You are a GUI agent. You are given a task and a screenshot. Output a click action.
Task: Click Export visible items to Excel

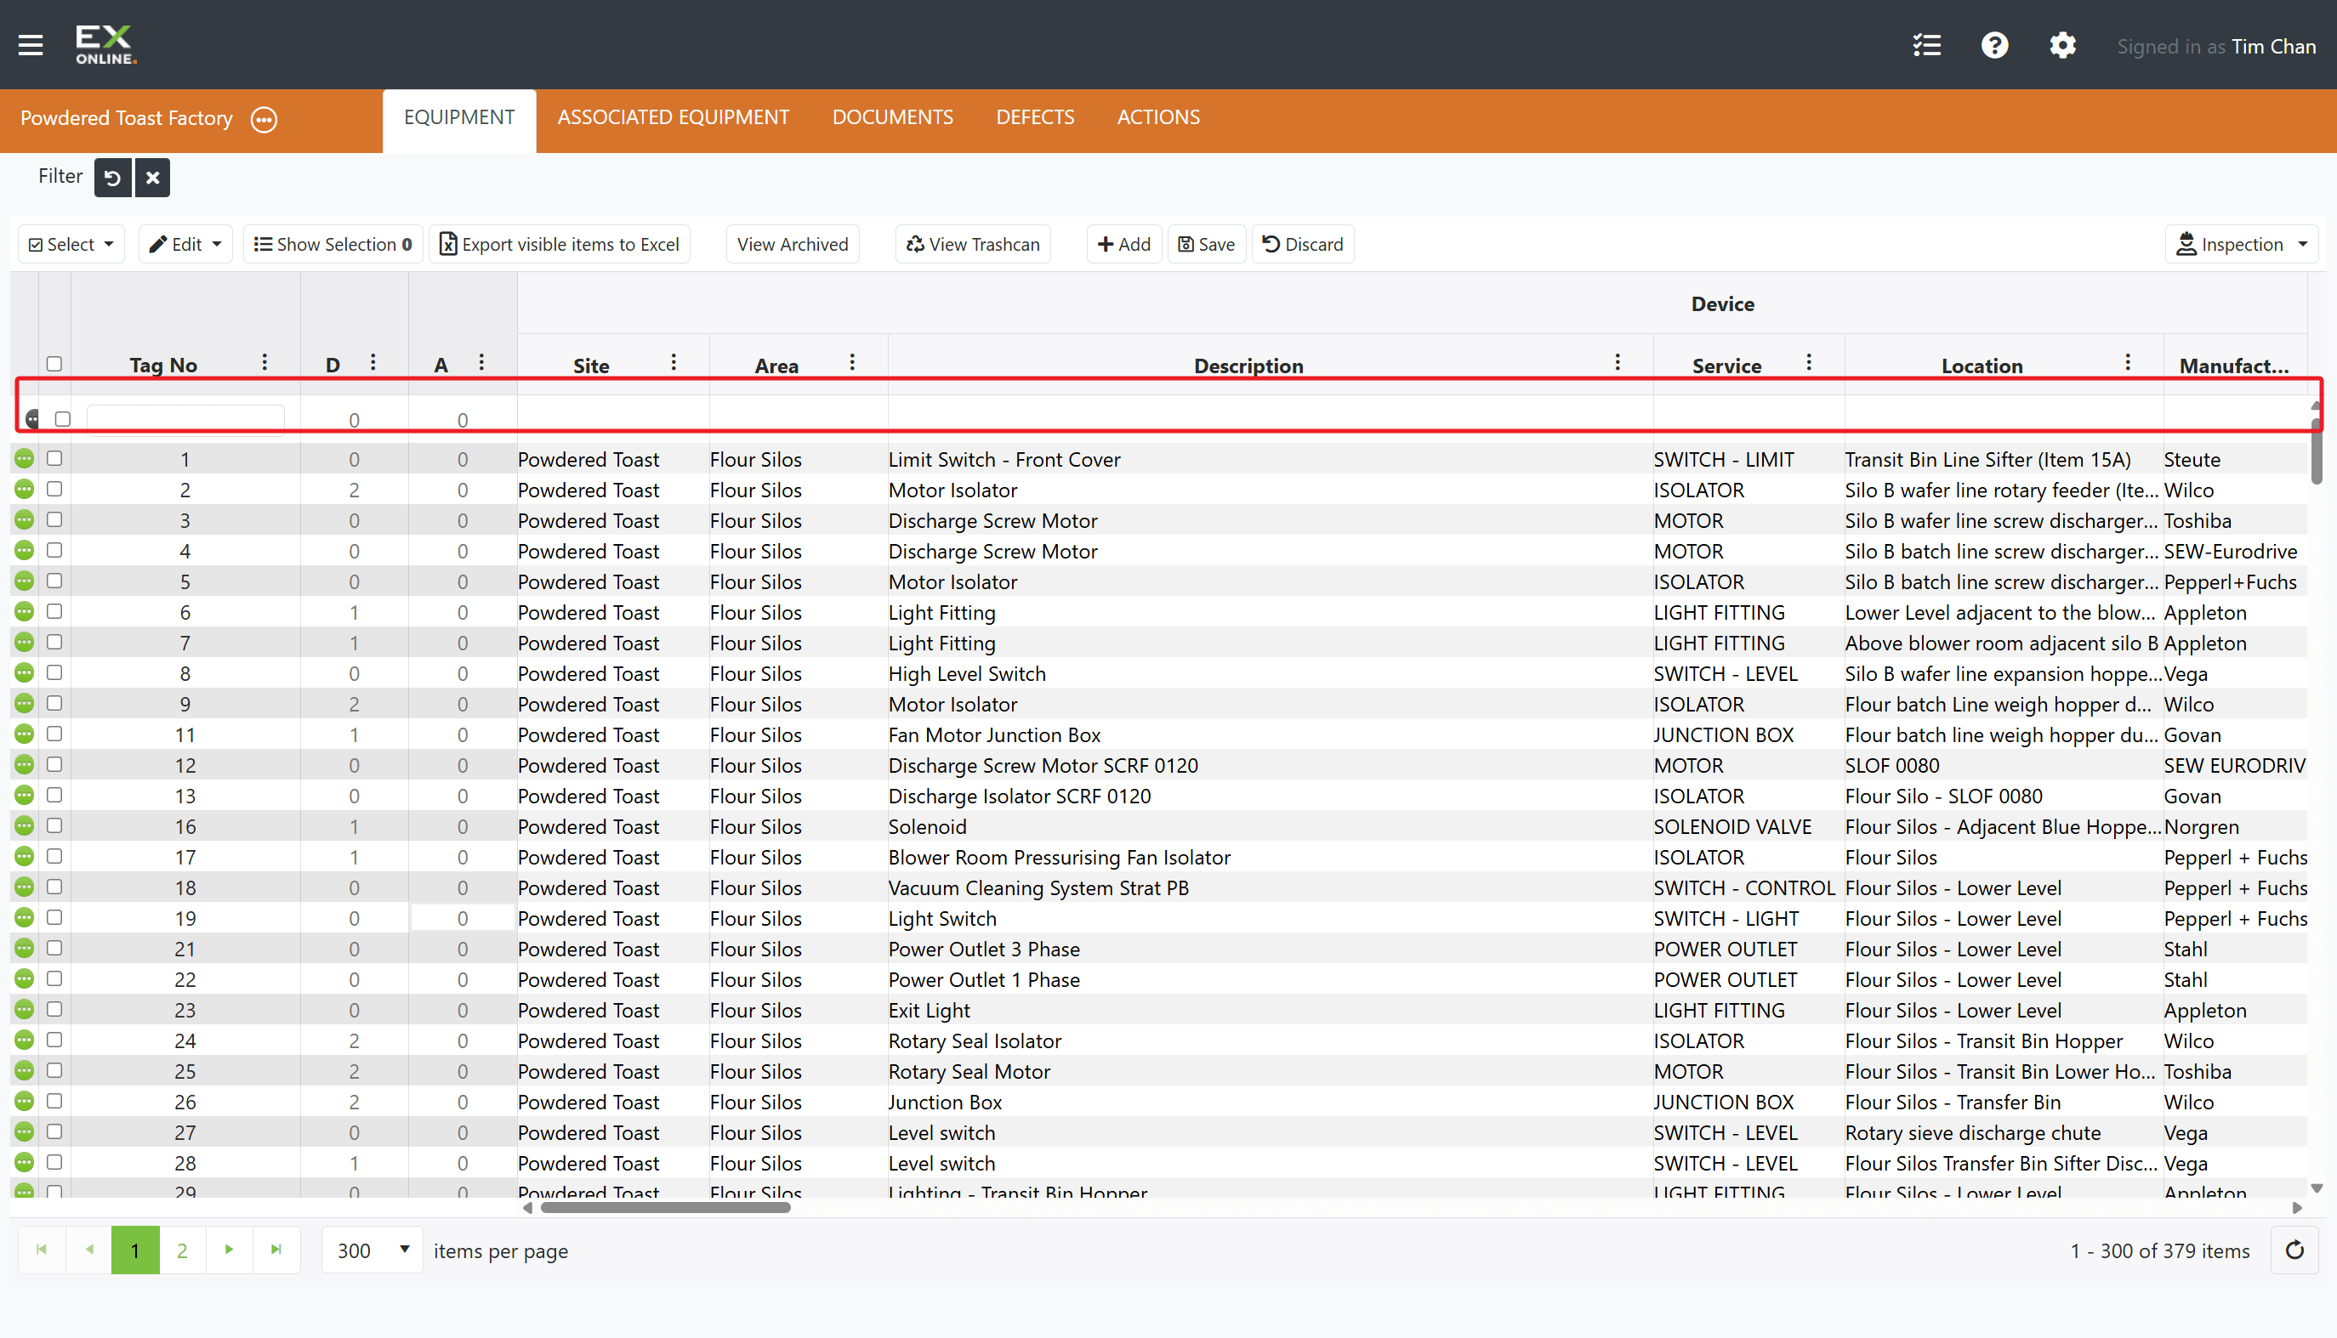click(x=560, y=245)
